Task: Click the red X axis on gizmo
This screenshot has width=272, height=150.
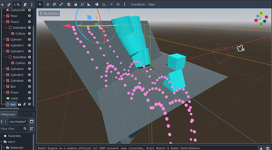Action: tap(256, 20)
